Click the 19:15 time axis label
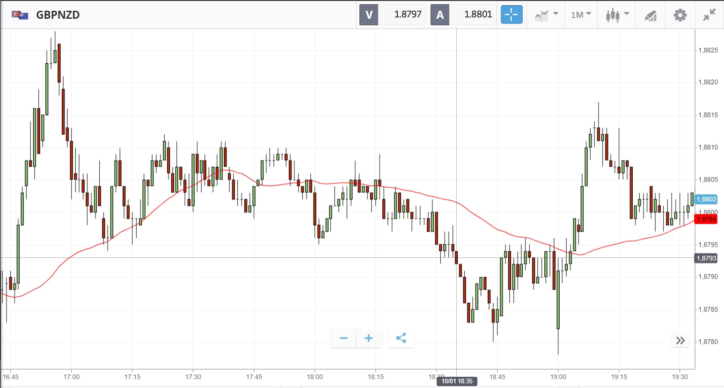The width and height of the screenshot is (724, 388). pyautogui.click(x=619, y=377)
